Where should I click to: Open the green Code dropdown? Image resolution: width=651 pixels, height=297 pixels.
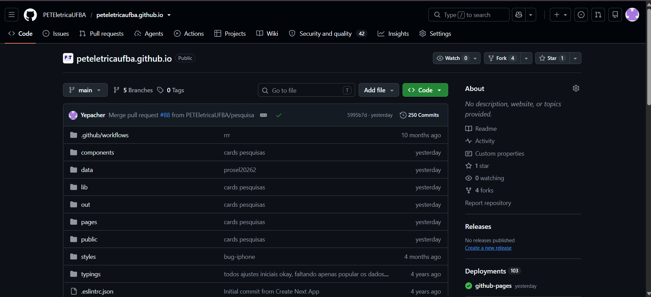point(425,90)
